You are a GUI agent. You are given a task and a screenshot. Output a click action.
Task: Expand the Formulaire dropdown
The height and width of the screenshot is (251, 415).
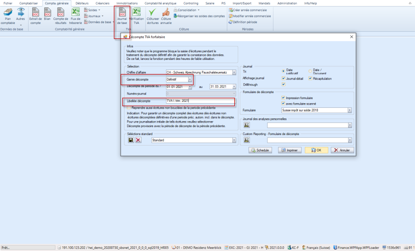(350, 110)
